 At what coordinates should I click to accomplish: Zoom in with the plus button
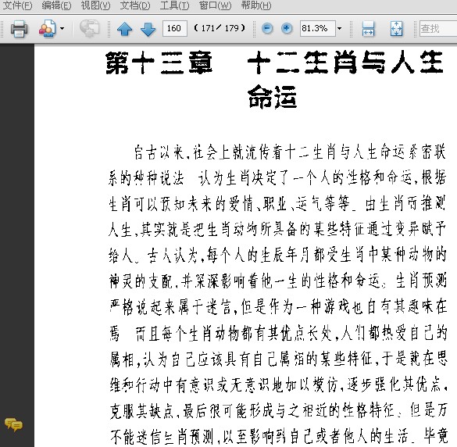pyautogui.click(x=287, y=28)
